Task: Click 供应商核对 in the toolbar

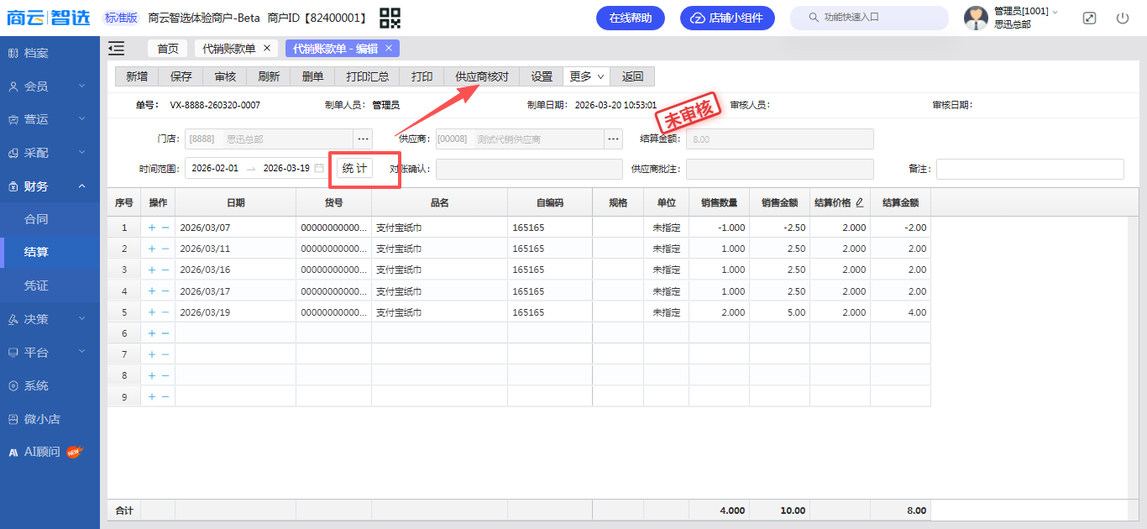Action: coord(482,76)
